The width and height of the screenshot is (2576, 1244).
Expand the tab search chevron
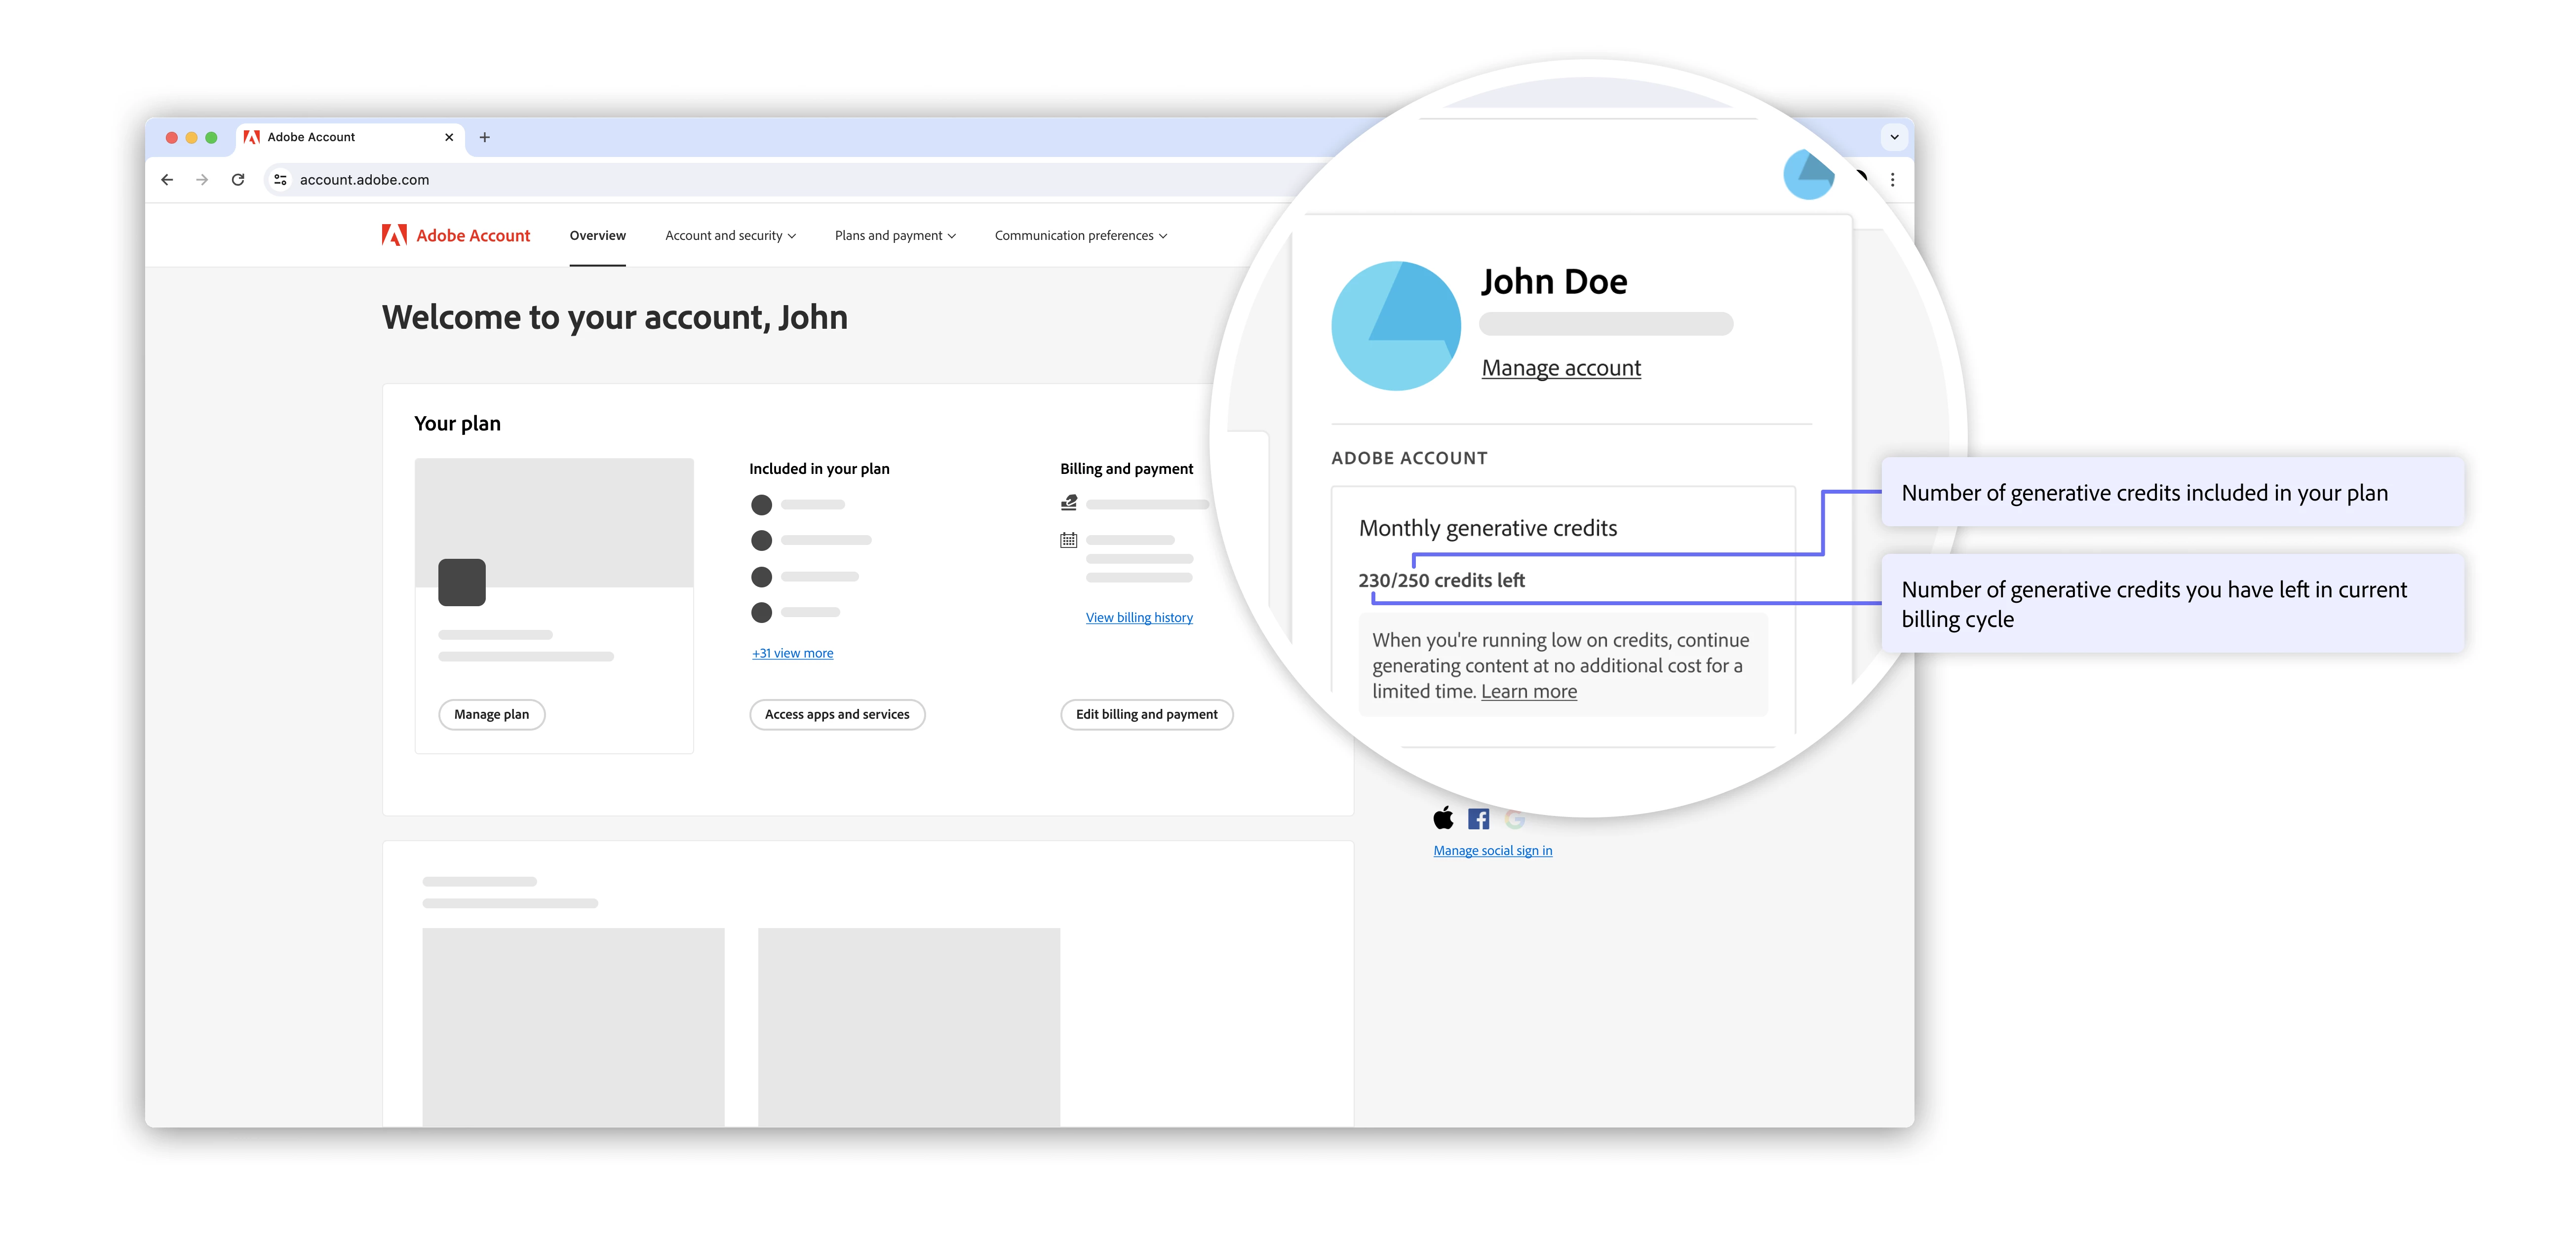pos(1894,137)
